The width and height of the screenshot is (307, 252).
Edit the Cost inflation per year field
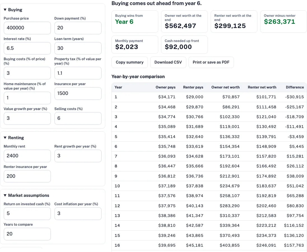click(78, 213)
